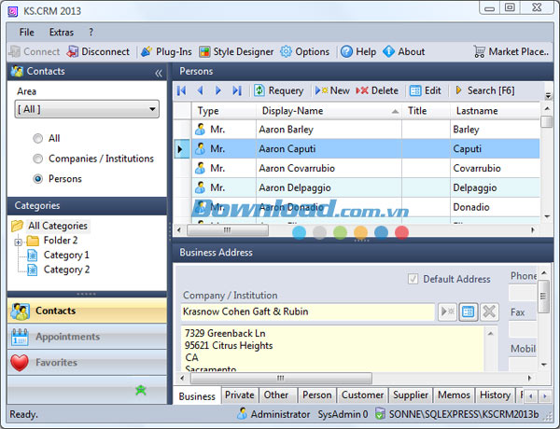
Task: Edit the selected person
Action: pos(426,90)
